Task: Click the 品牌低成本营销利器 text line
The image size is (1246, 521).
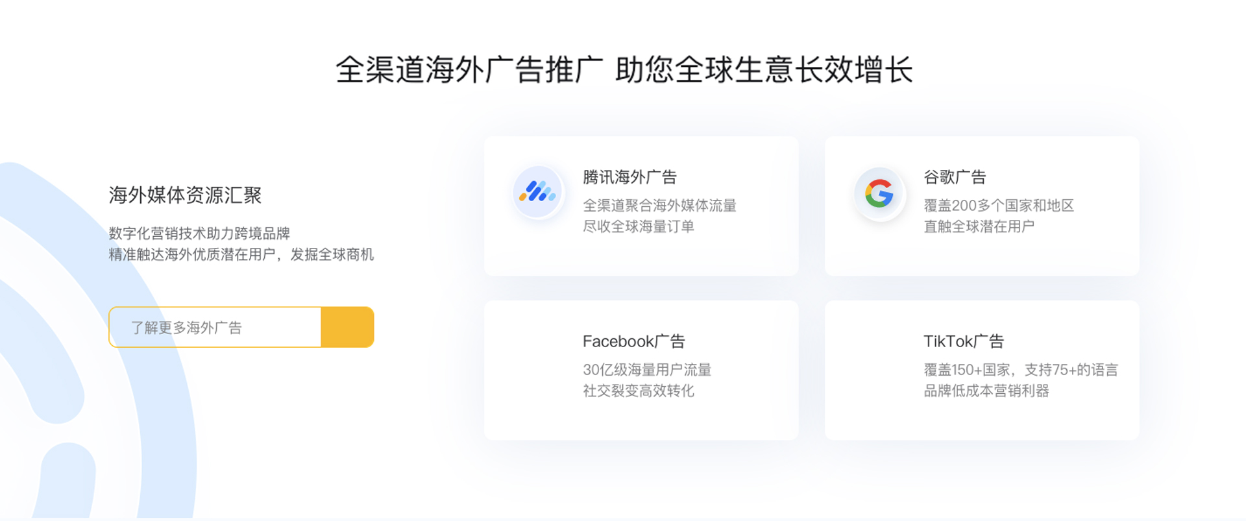Action: [986, 391]
